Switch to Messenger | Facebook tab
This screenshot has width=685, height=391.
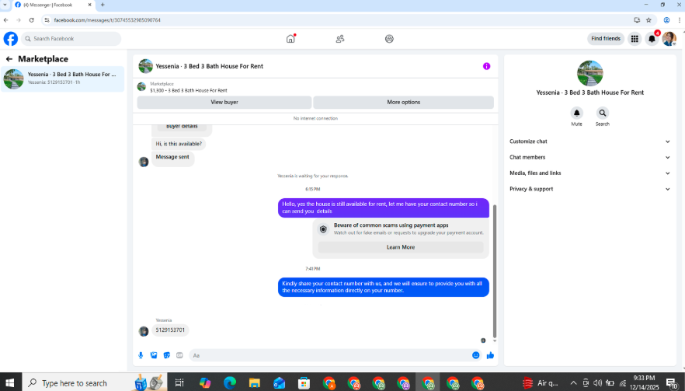(x=53, y=5)
